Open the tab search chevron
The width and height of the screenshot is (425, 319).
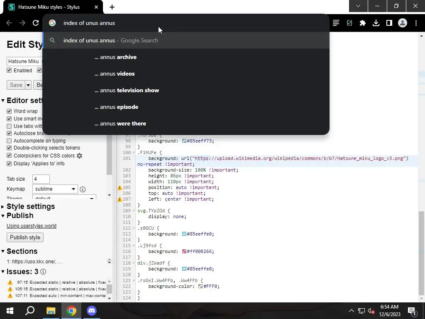(358, 6)
